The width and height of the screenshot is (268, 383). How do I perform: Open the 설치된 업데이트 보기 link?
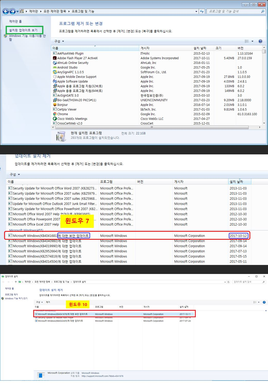(x=23, y=30)
